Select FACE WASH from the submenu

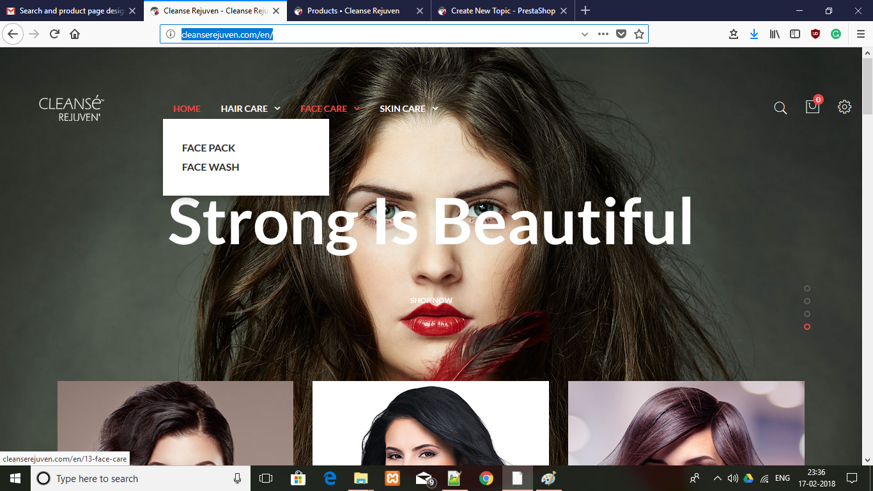pyautogui.click(x=210, y=167)
